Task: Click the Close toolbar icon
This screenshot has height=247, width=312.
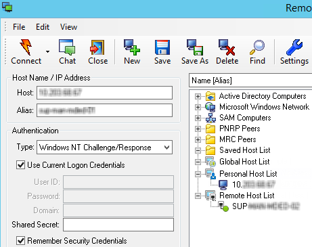Action: [97, 47]
